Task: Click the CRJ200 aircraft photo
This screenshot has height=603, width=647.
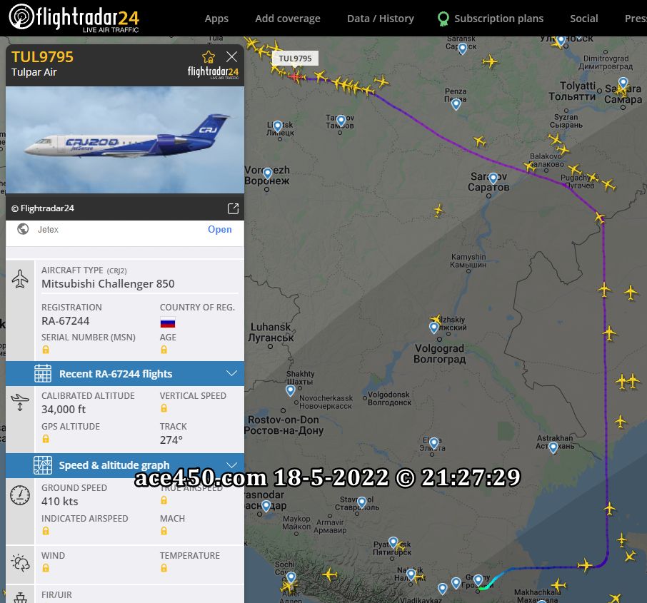Action: pyautogui.click(x=125, y=140)
